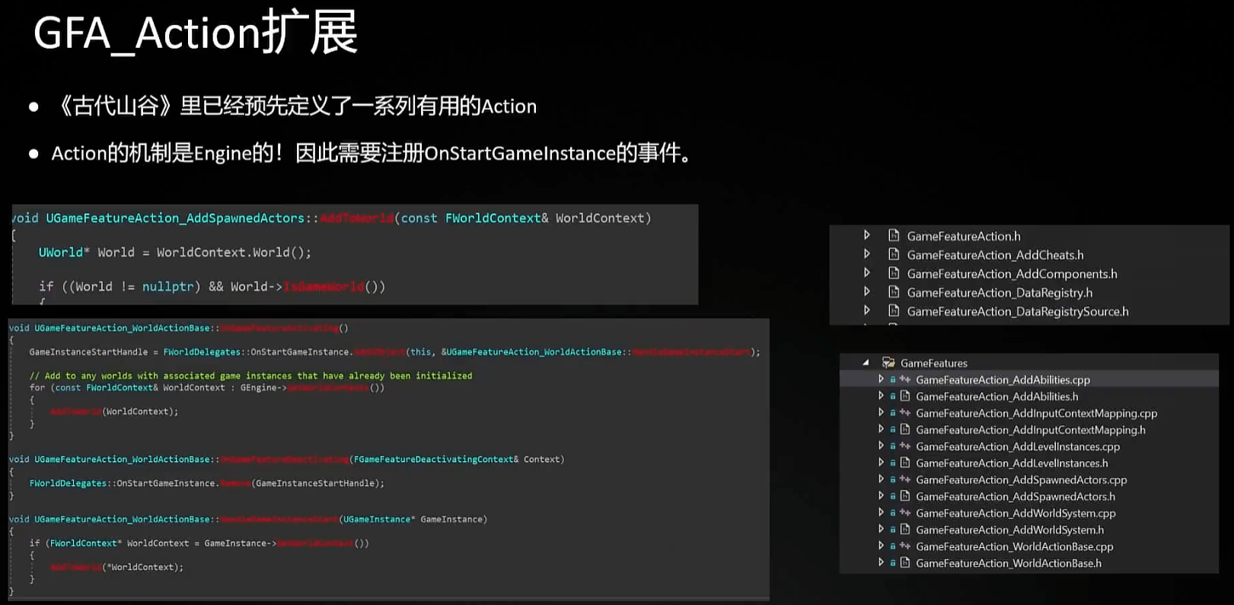The image size is (1234, 605).
Task: Click the GameFeatureAction_AddWorldSystem.h file icon
Action: pos(905,530)
